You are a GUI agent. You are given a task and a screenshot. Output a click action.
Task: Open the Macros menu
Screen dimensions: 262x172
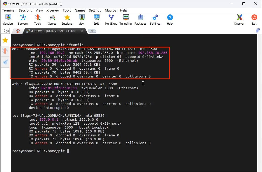[111, 10]
